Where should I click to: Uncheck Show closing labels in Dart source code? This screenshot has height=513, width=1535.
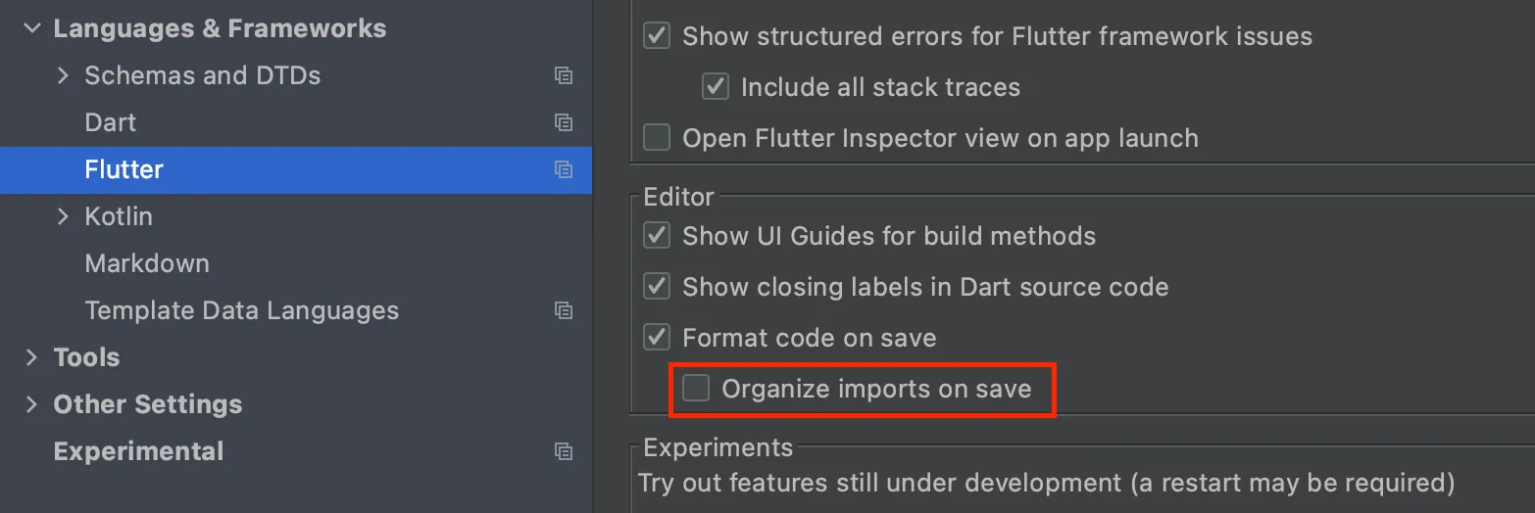click(x=657, y=287)
